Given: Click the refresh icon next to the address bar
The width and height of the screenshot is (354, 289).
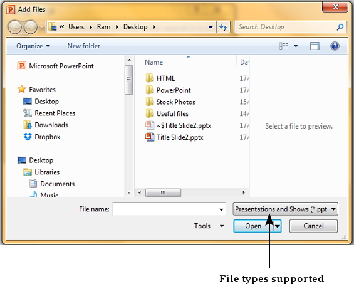Looking at the screenshot, I should tap(223, 27).
